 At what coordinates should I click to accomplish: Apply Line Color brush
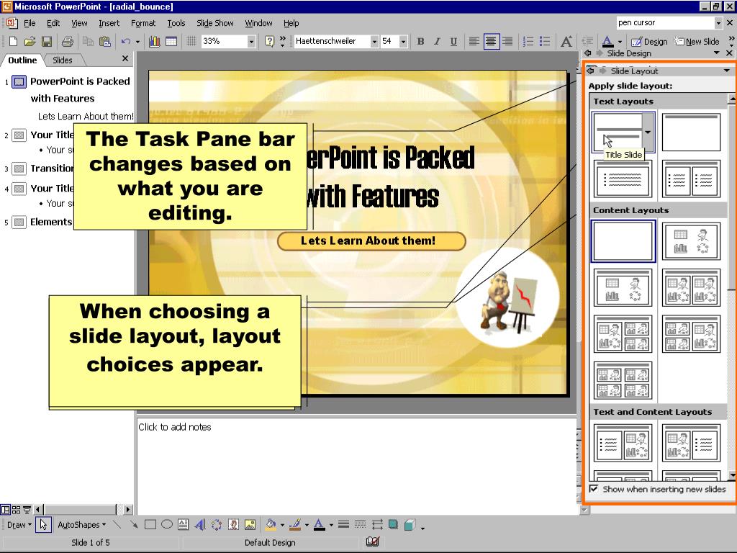click(295, 524)
